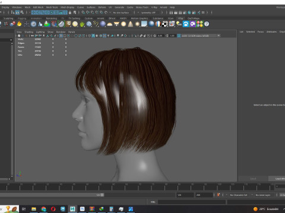Open the Calculator from the taskbar
285x213 pixels.
112,209
